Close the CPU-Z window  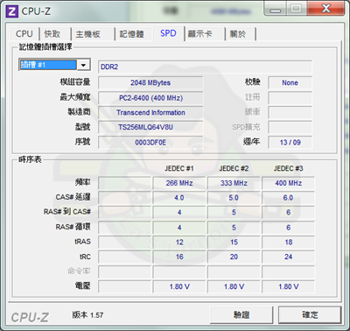pyautogui.click(x=325, y=10)
